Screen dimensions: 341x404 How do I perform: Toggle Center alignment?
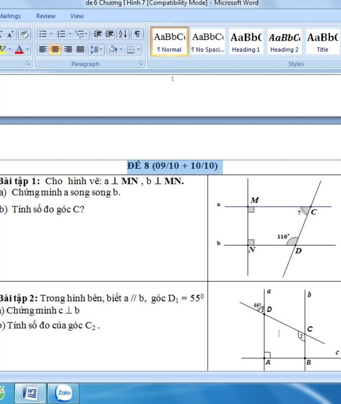[55, 49]
